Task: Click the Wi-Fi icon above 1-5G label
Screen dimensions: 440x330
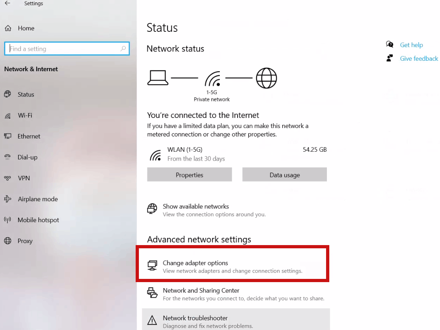Action: 213,78
